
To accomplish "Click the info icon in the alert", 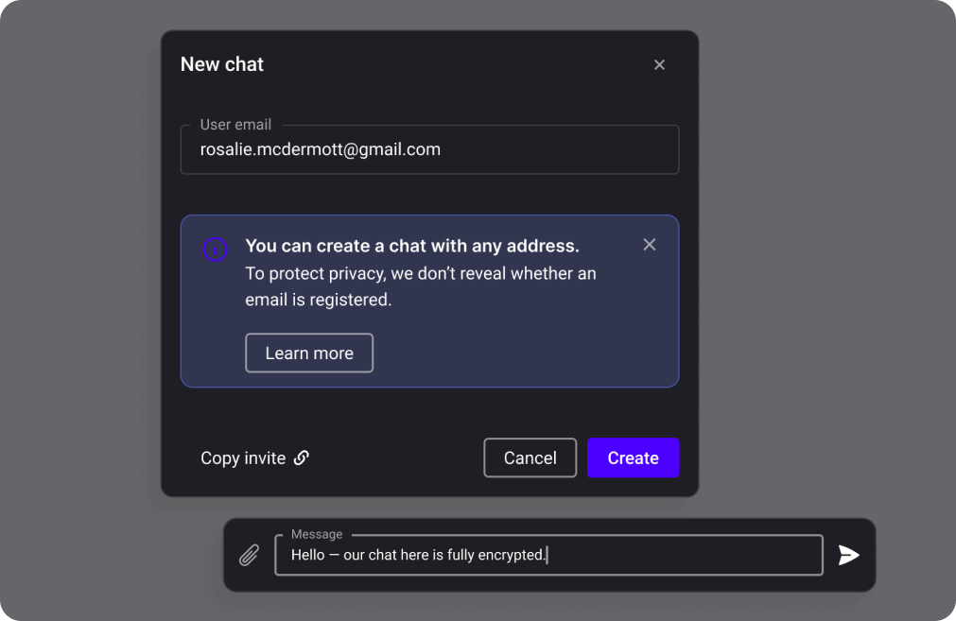I will click(x=216, y=250).
